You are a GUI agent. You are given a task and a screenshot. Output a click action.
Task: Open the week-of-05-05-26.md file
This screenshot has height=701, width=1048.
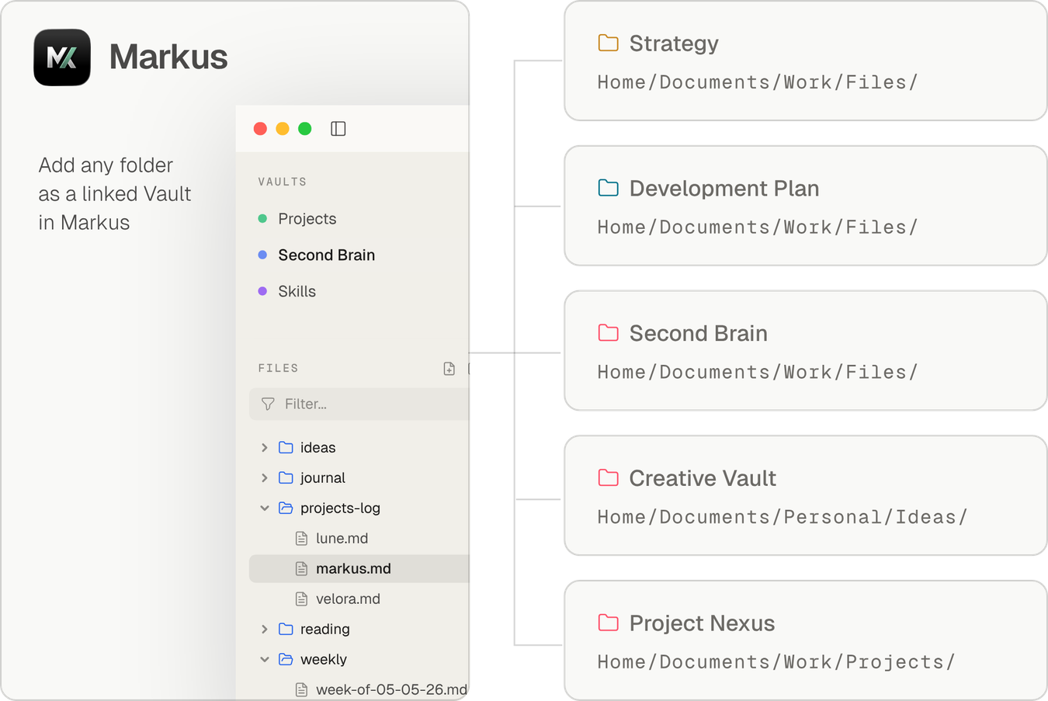click(x=391, y=689)
